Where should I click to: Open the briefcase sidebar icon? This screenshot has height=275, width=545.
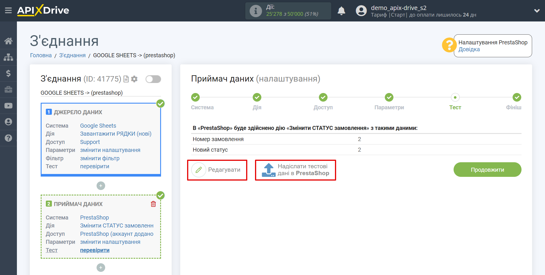[8, 90]
